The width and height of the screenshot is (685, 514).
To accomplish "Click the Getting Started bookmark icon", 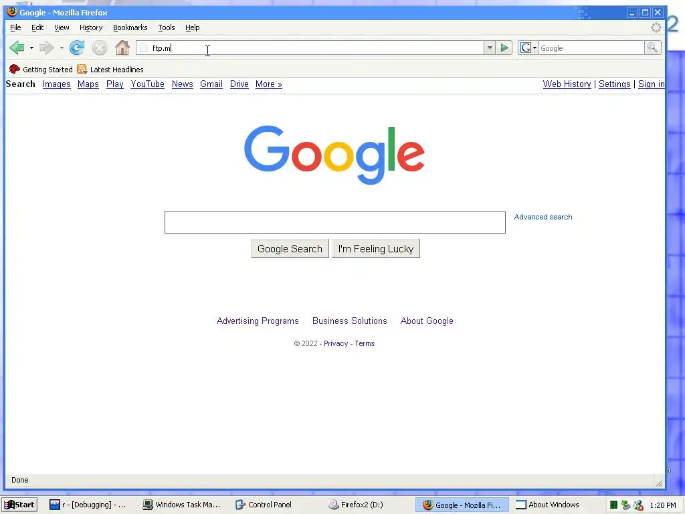I will 15,69.
